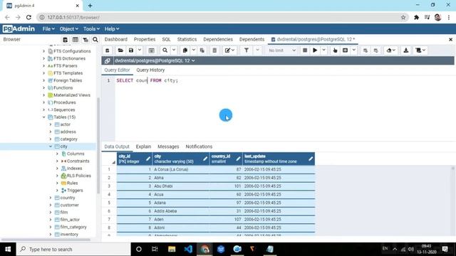Open execute options dropdown arrow

[x=323, y=50]
